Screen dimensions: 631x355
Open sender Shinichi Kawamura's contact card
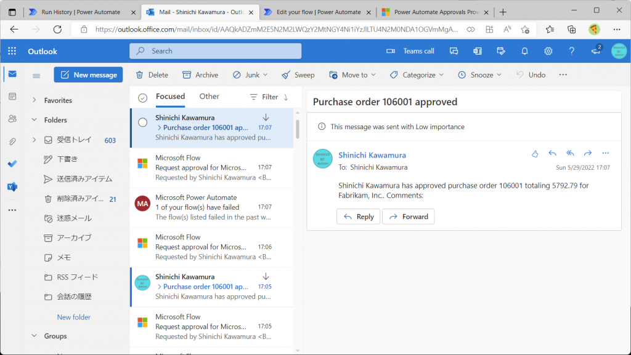pos(372,155)
